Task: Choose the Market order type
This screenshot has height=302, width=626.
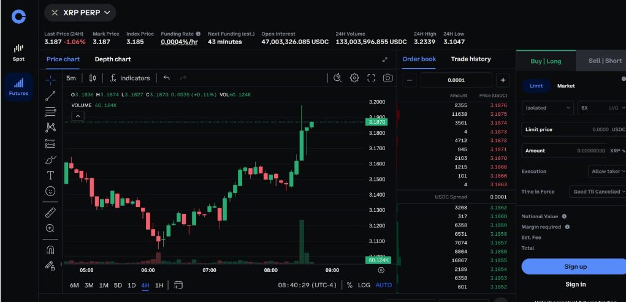Action: (x=566, y=86)
